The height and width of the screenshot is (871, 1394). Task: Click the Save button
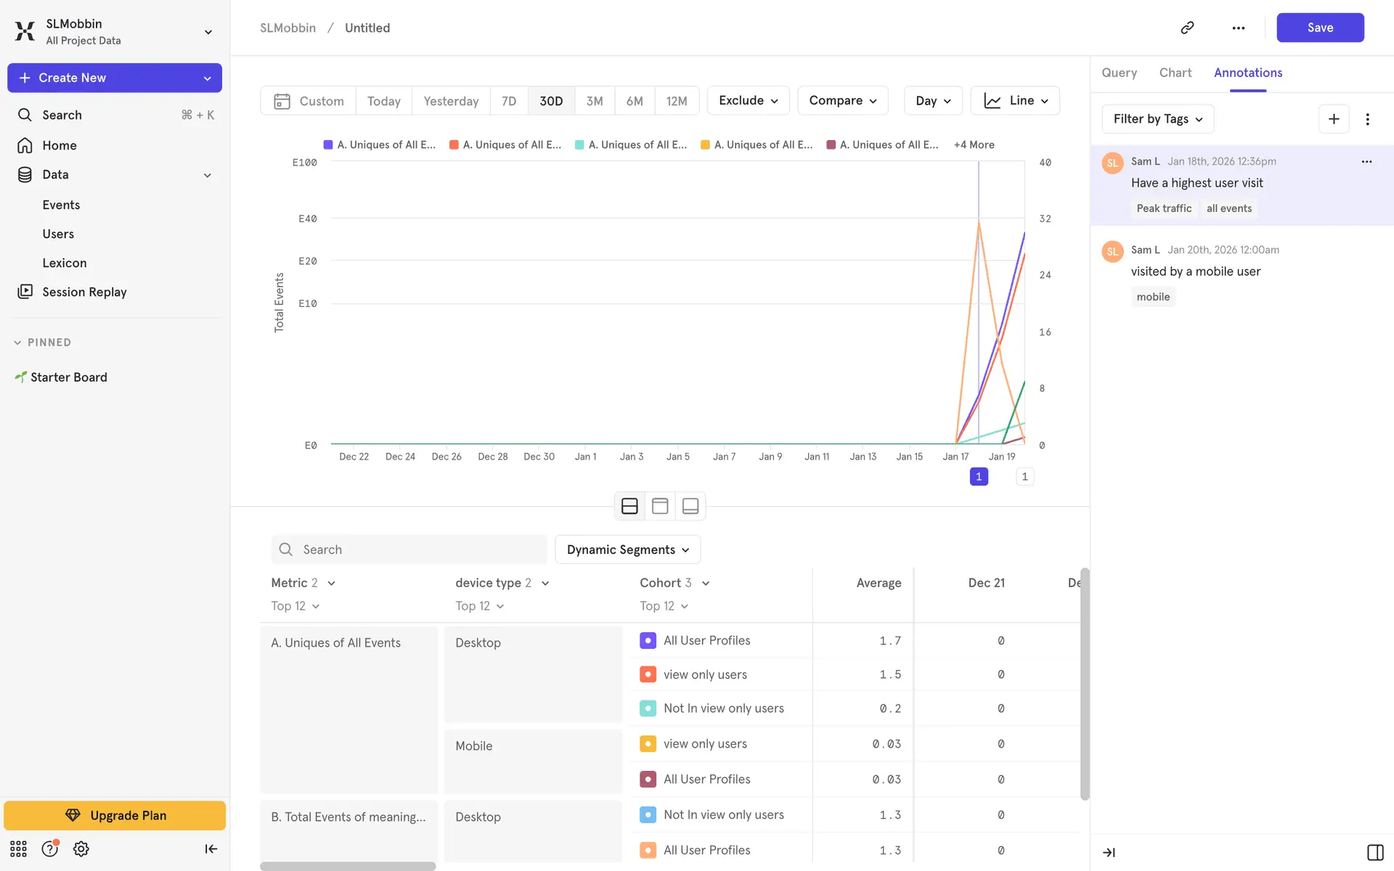tap(1319, 28)
